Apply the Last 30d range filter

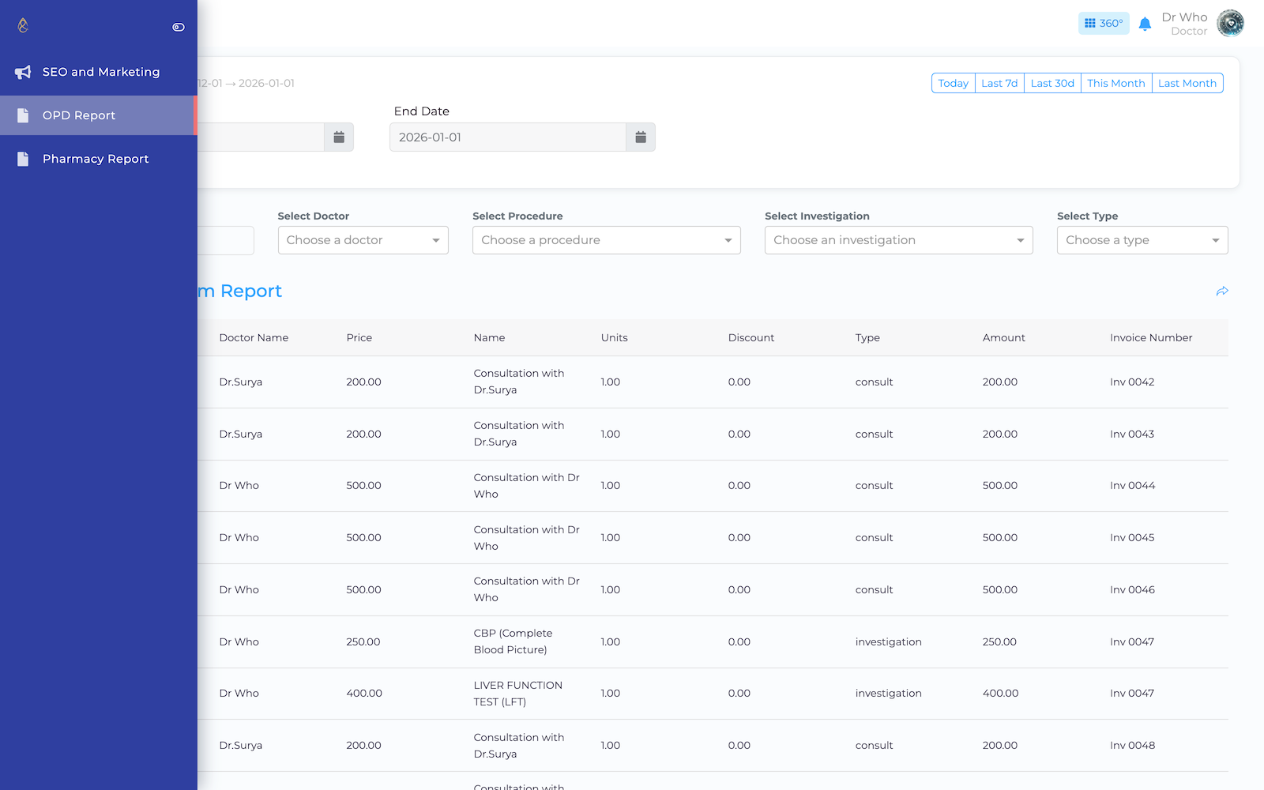point(1052,83)
